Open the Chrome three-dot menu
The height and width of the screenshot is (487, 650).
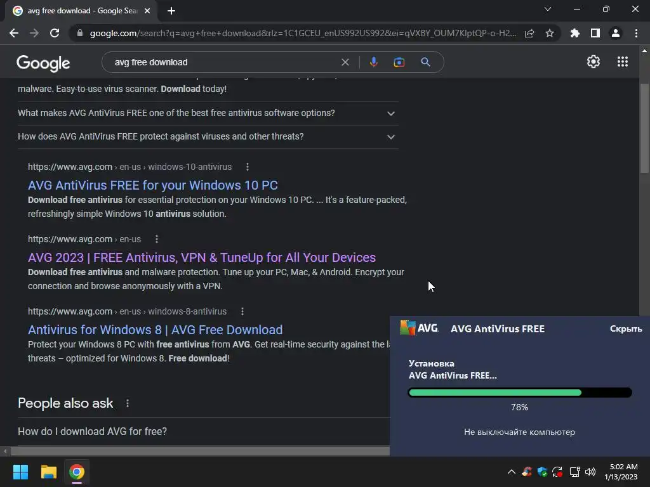[x=636, y=33]
